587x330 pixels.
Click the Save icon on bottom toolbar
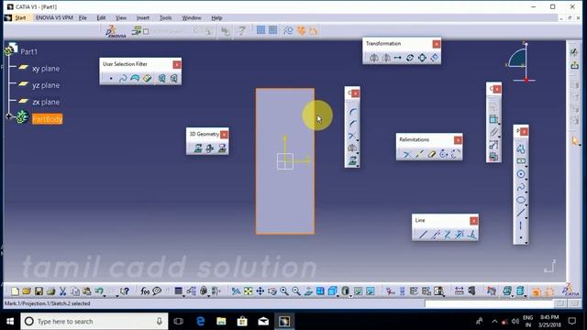coord(39,291)
